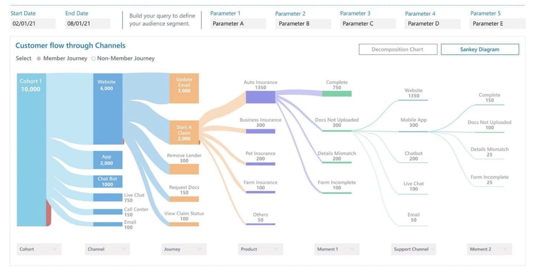Image resolution: width=536 pixels, height=273 pixels.
Task: Open the Cohort dropdown
Action: (38, 249)
